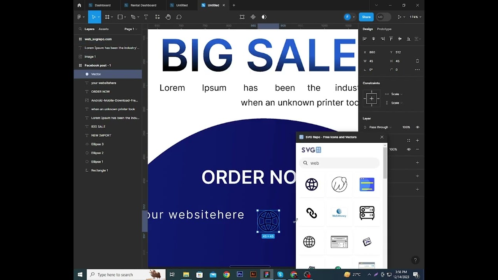Select the Hand tool
Image resolution: width=498 pixels, height=280 pixels.
[168, 17]
